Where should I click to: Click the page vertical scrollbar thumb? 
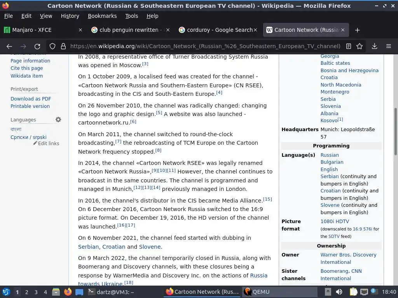coord(395,131)
